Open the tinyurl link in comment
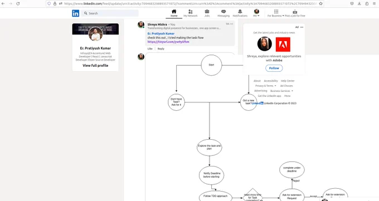The height and width of the screenshot is (201, 379). pos(168,42)
